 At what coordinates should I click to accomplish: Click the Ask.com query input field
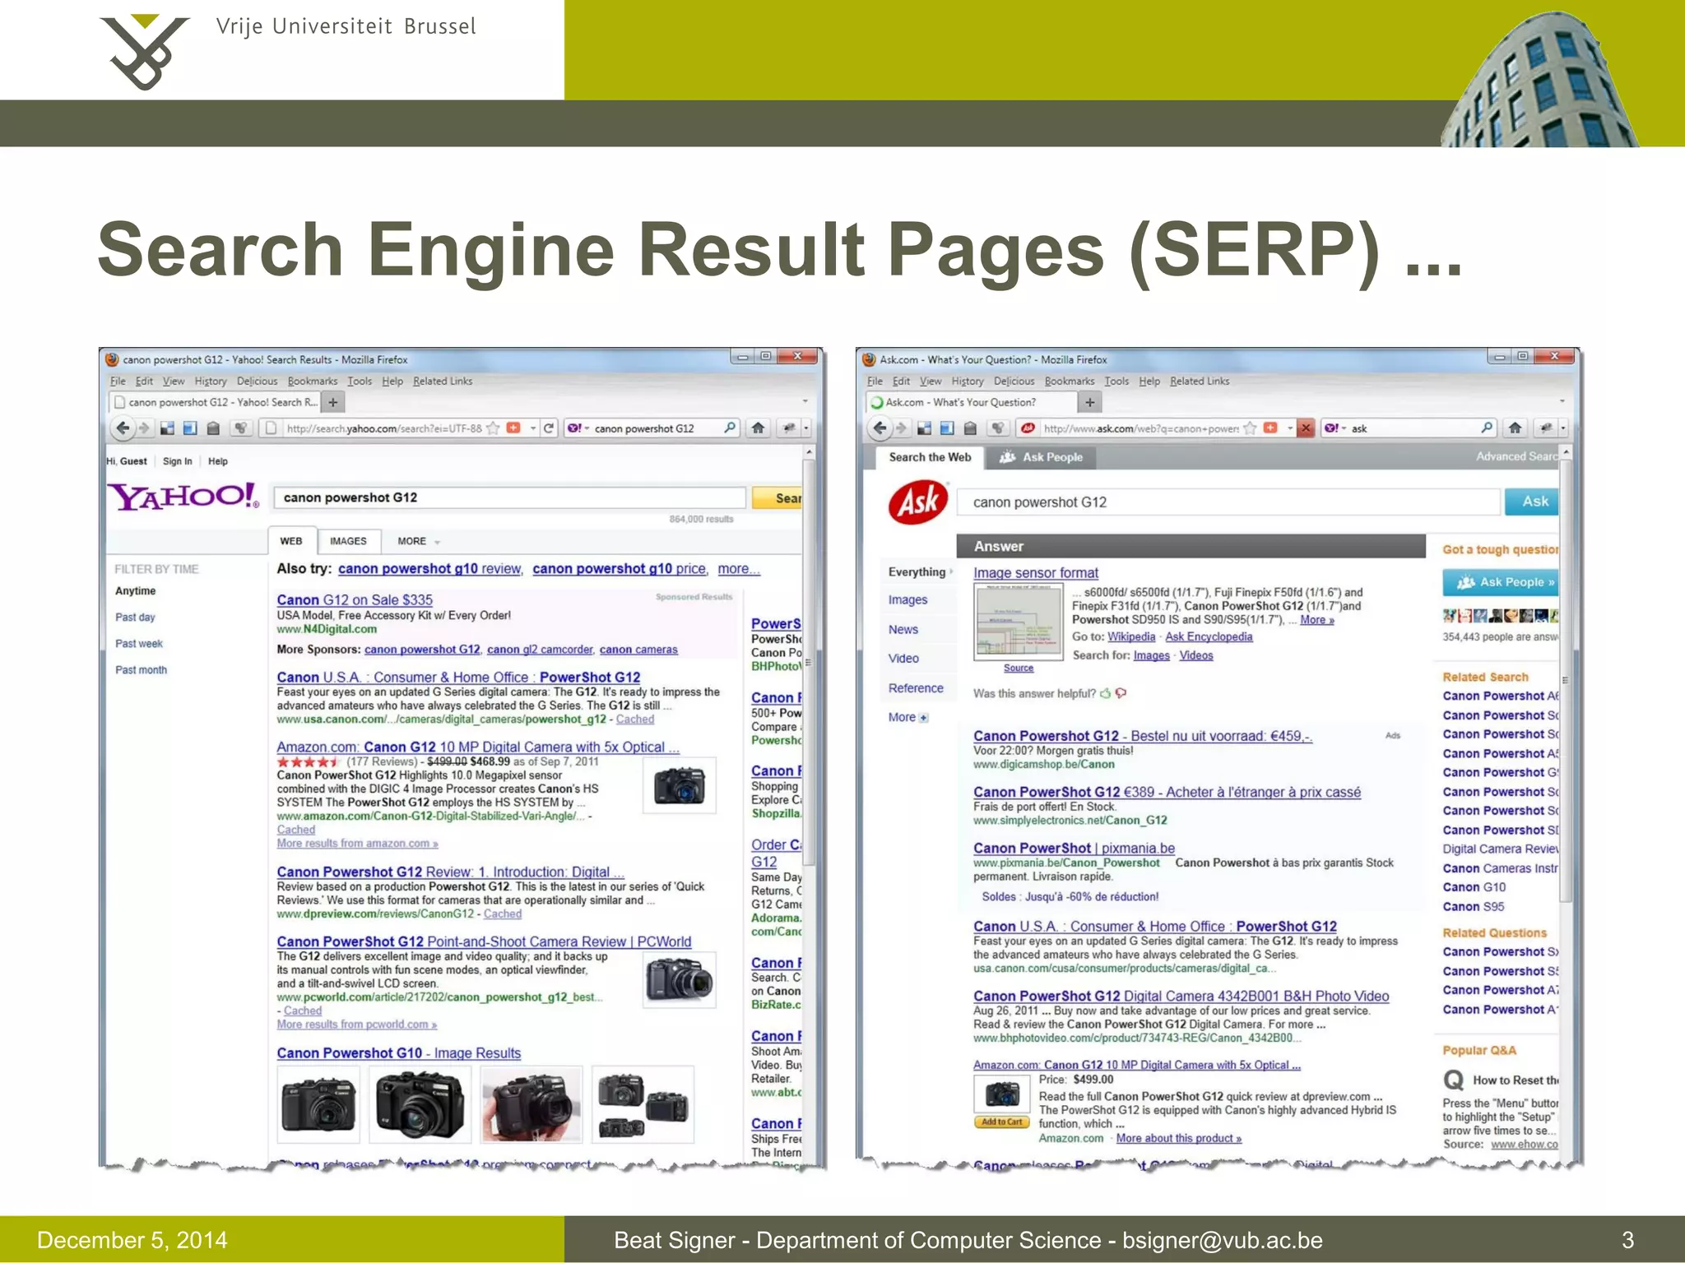pos(1228,502)
